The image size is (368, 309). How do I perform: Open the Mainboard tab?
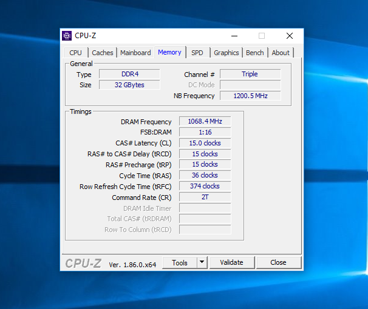click(x=135, y=53)
